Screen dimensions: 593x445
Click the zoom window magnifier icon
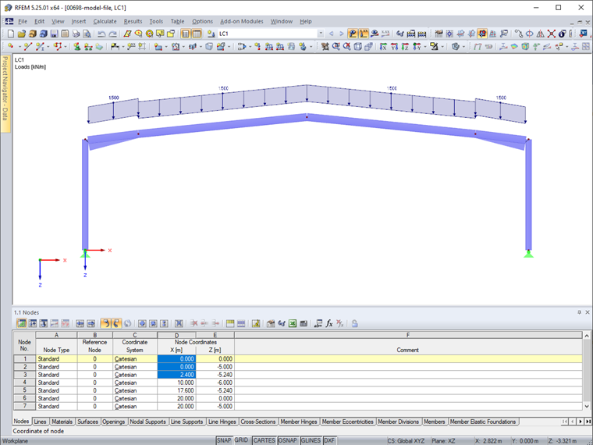pos(336,47)
